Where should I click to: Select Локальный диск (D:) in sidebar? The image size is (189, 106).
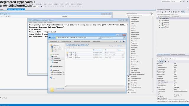click(x=59, y=74)
